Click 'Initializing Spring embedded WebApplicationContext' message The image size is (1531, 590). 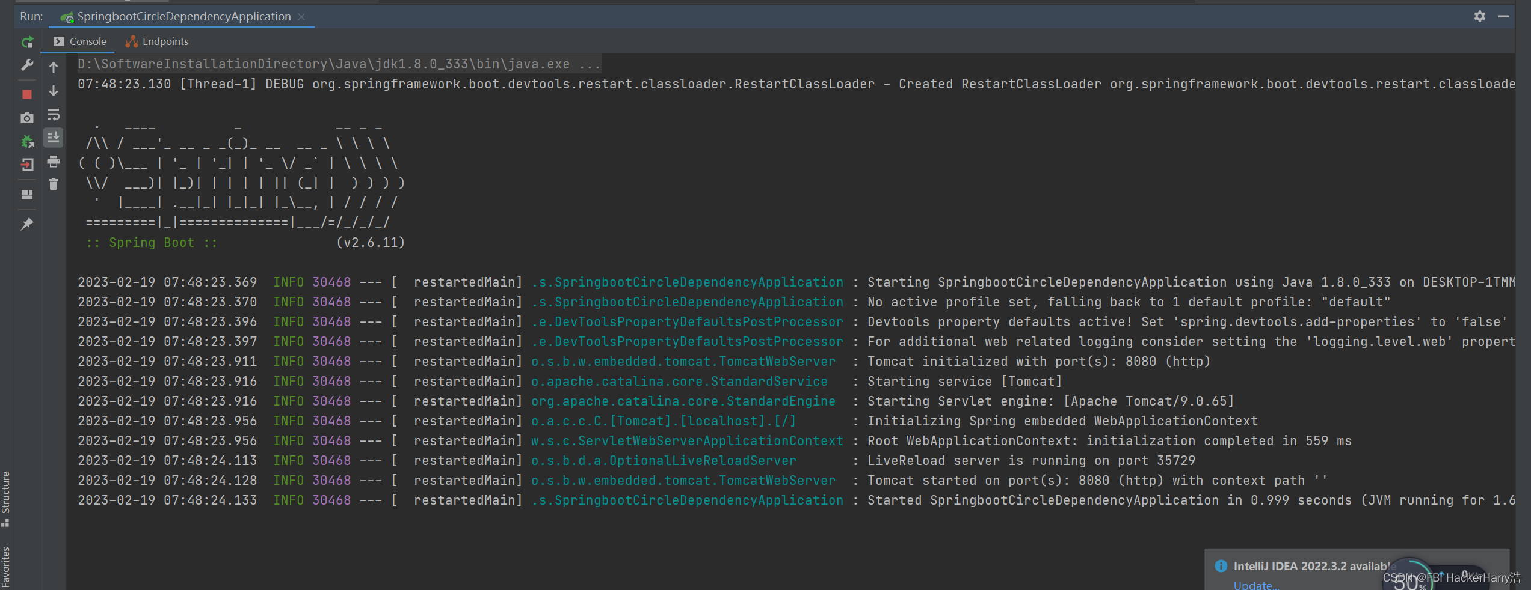click(1062, 421)
